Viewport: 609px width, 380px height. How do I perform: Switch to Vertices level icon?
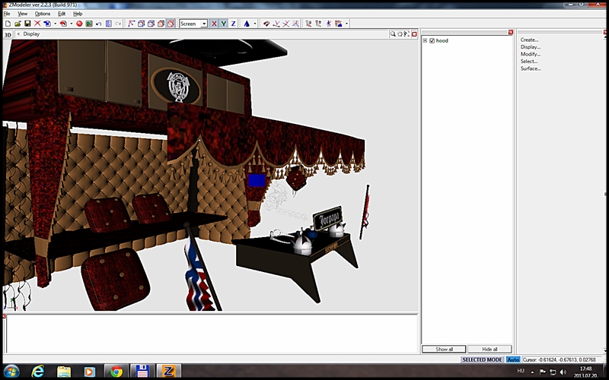tap(132, 24)
